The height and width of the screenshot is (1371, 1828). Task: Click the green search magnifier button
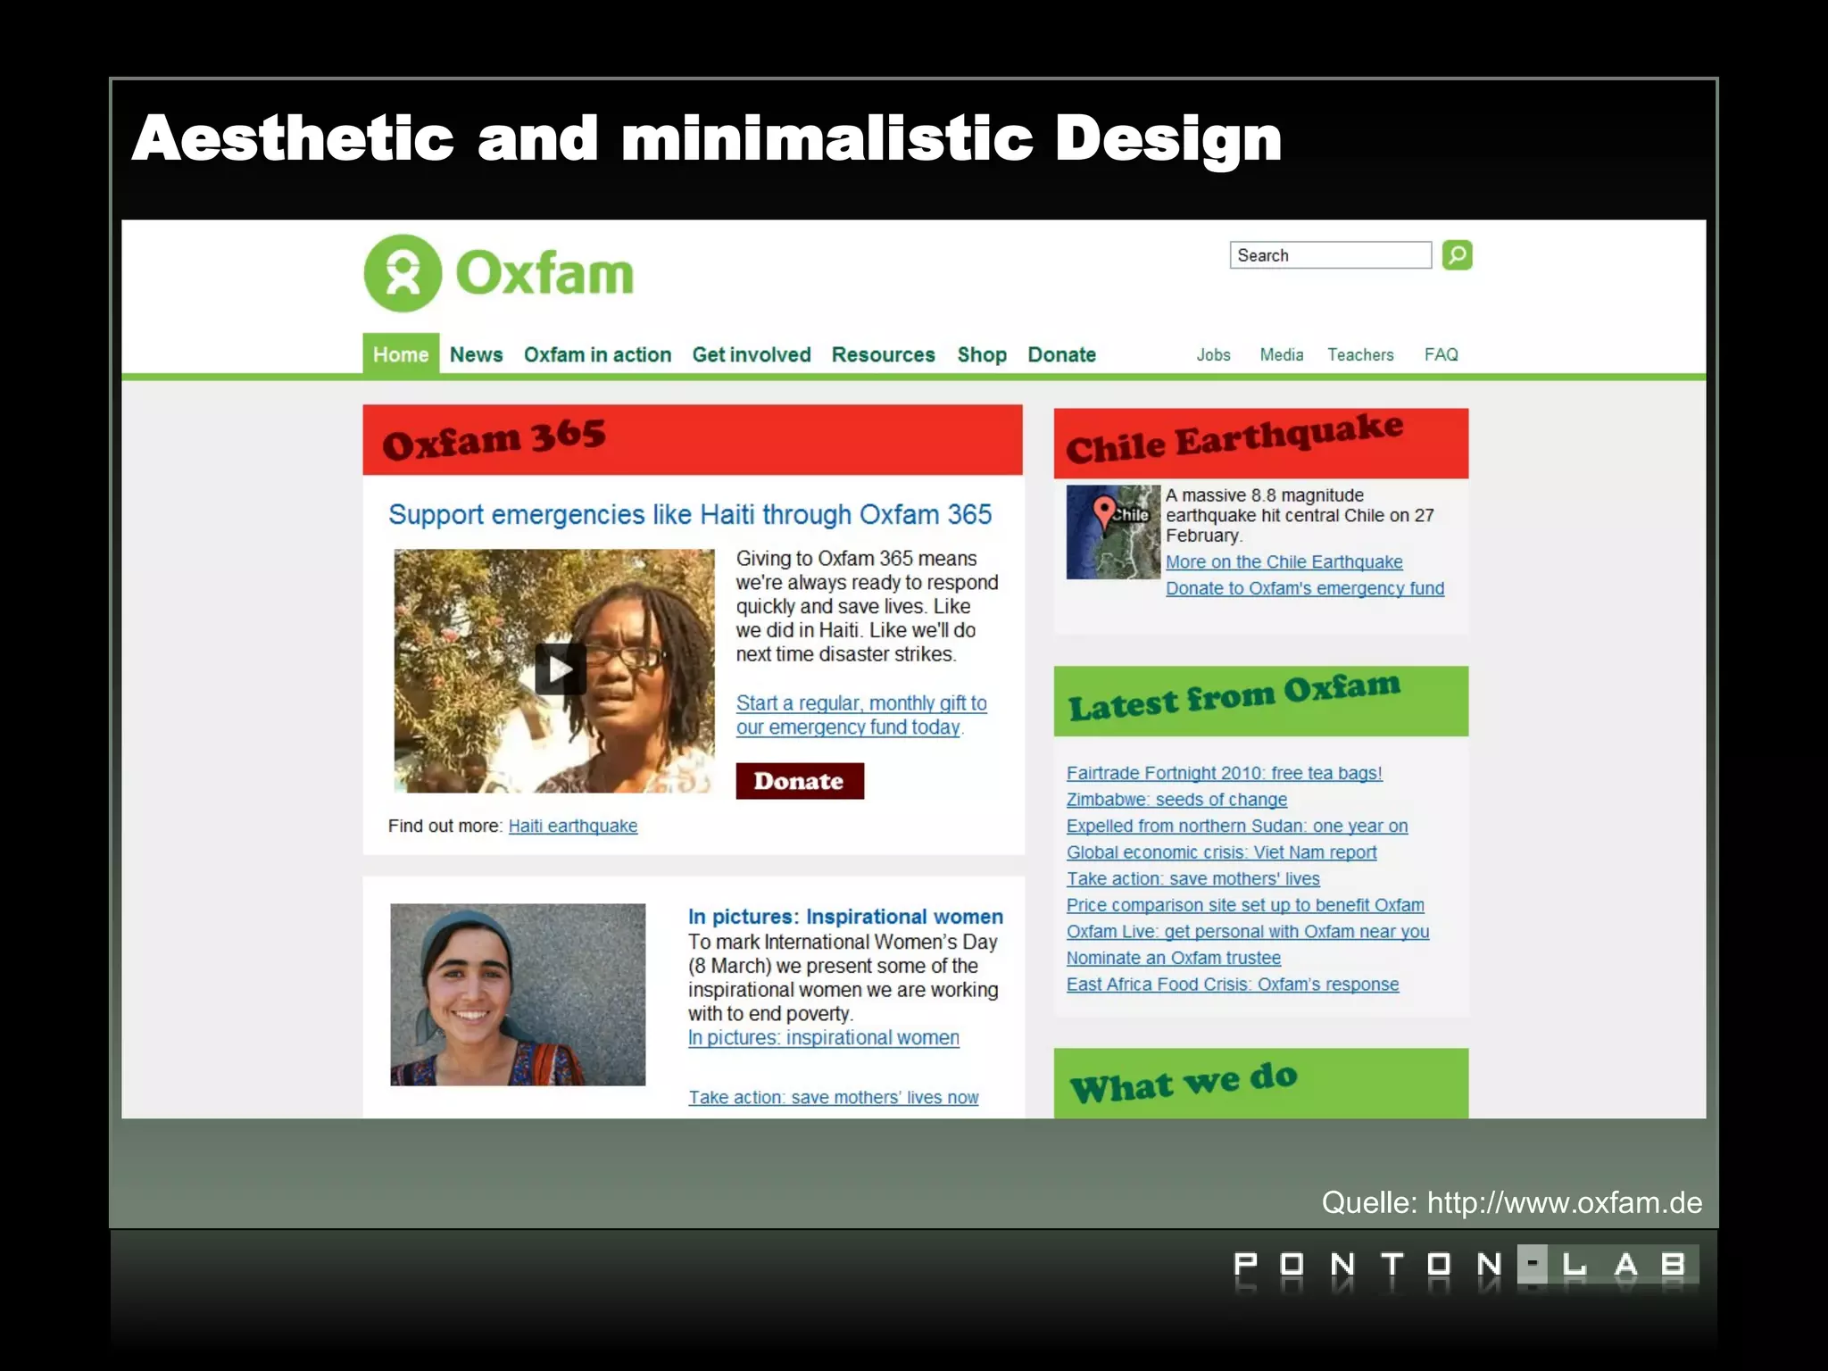[1457, 255]
